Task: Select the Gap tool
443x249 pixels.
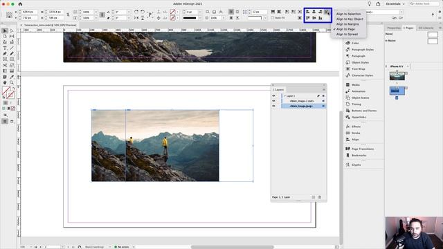Action: [x=12, y=36]
